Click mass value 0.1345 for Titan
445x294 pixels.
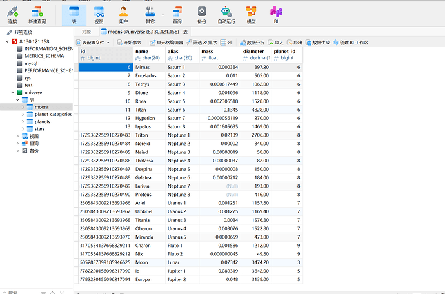(x=220, y=110)
